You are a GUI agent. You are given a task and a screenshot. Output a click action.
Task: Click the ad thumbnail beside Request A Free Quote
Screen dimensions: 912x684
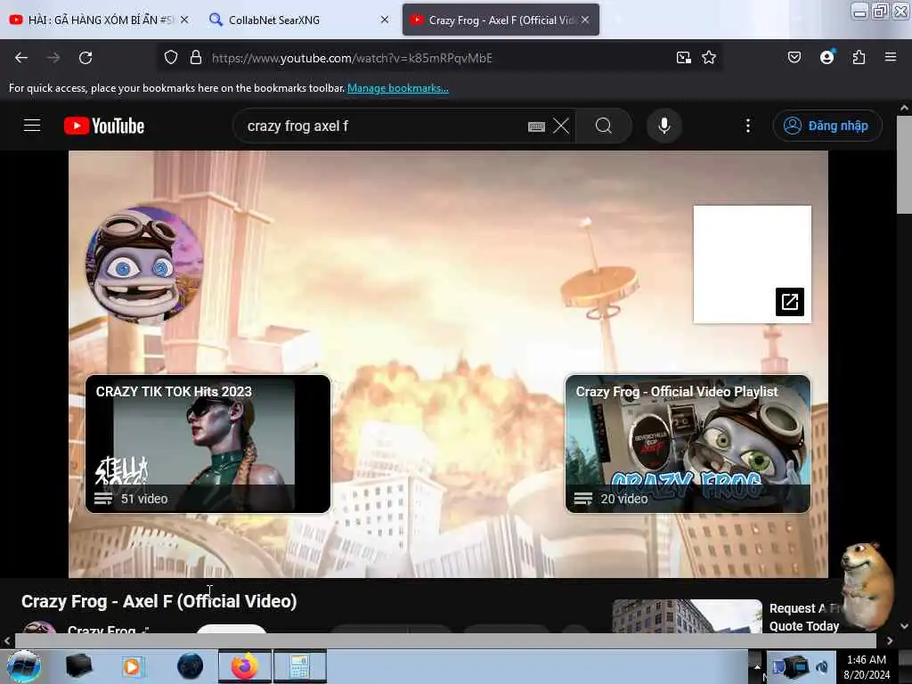[x=687, y=616]
